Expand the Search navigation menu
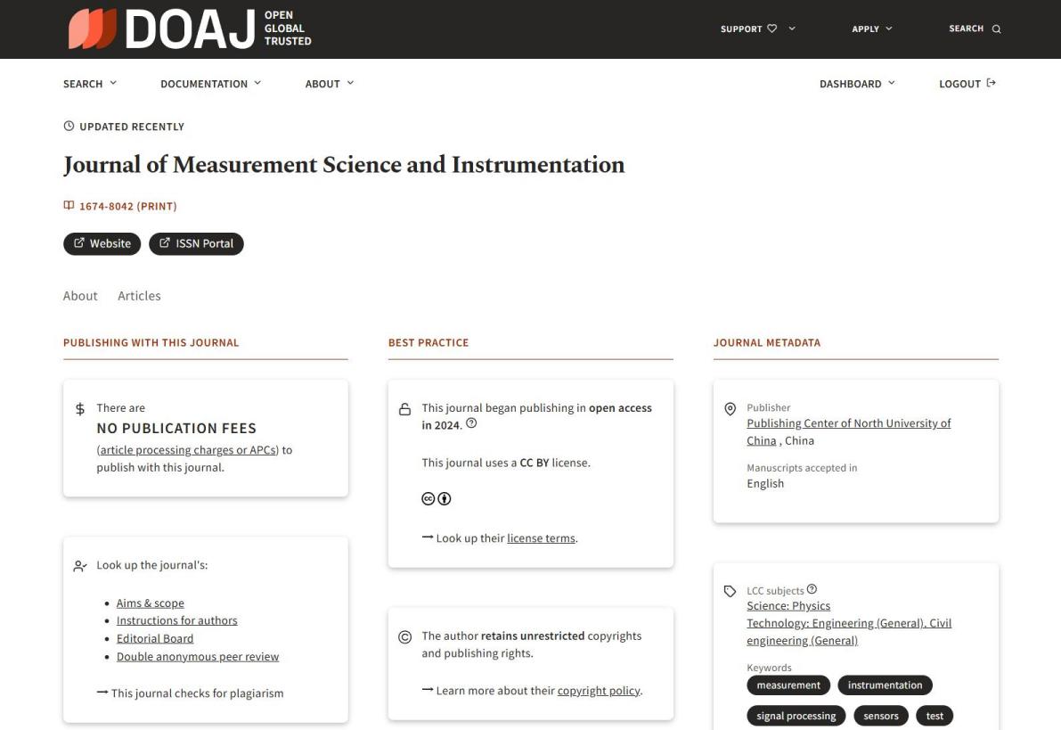Viewport: 1061px width, 730px height. pos(89,84)
